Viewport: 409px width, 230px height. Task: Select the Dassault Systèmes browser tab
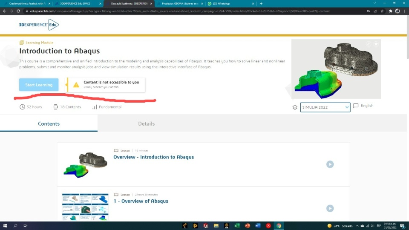[129, 4]
